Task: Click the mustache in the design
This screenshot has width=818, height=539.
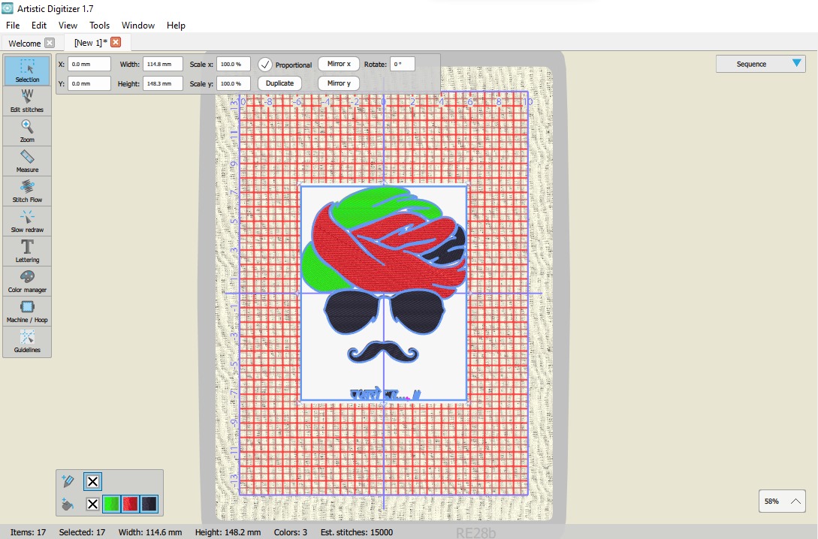Action: tap(383, 352)
